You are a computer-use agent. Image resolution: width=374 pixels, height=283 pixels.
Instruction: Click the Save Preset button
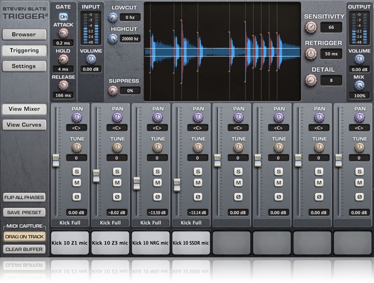[x=24, y=212]
